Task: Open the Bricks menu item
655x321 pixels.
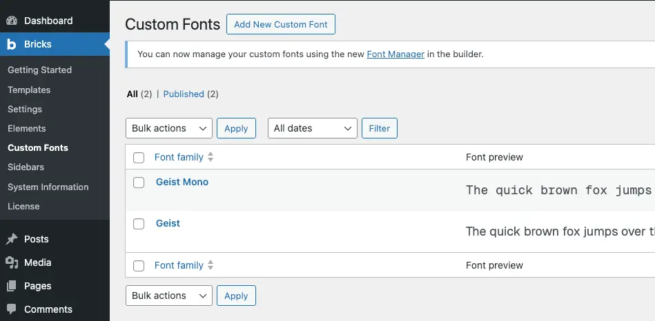Action: [x=37, y=44]
